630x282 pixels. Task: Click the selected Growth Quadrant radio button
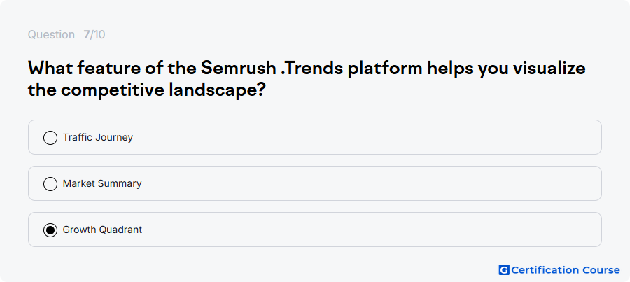coord(50,230)
